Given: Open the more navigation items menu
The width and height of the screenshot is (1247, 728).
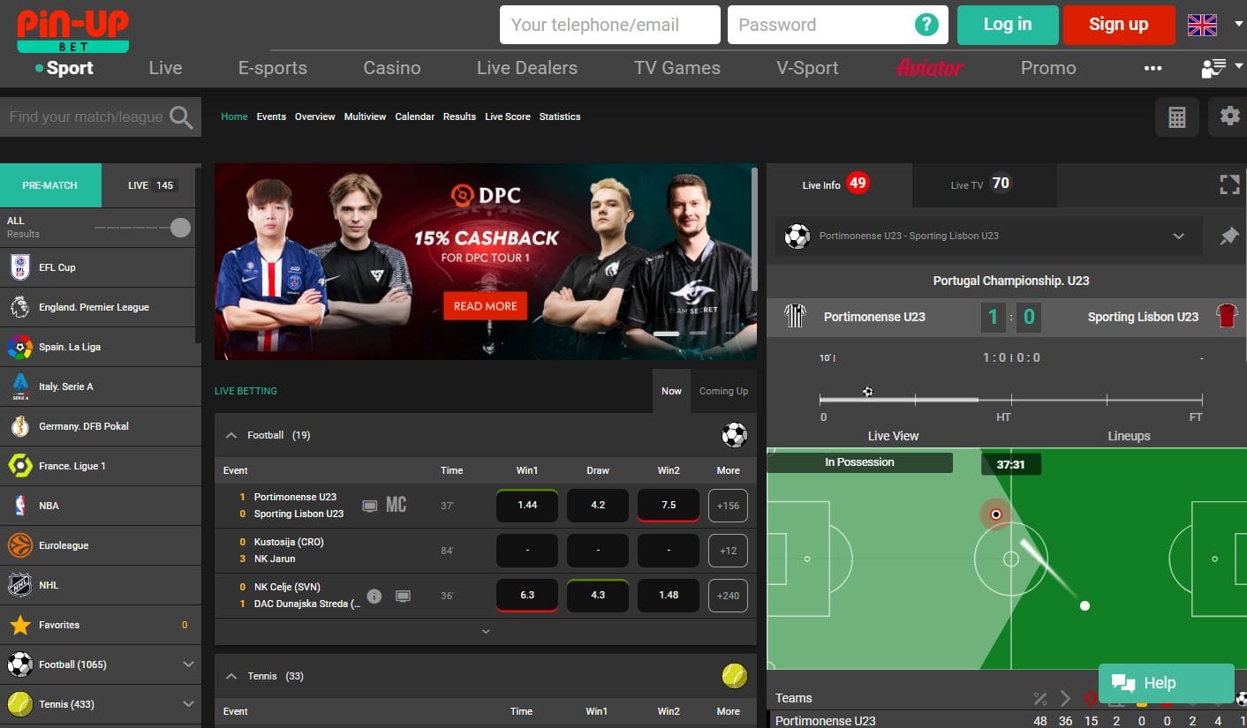Looking at the screenshot, I should 1153,68.
